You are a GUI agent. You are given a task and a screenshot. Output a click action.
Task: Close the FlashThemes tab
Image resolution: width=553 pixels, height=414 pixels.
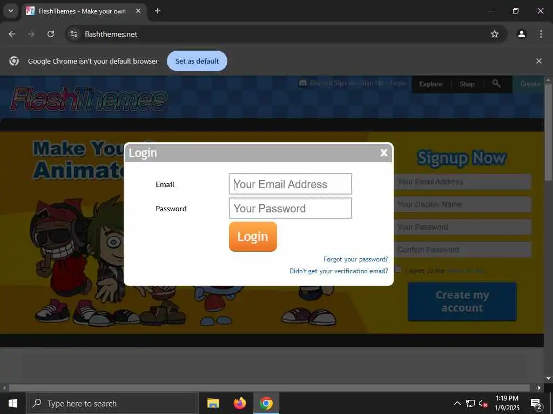(138, 11)
